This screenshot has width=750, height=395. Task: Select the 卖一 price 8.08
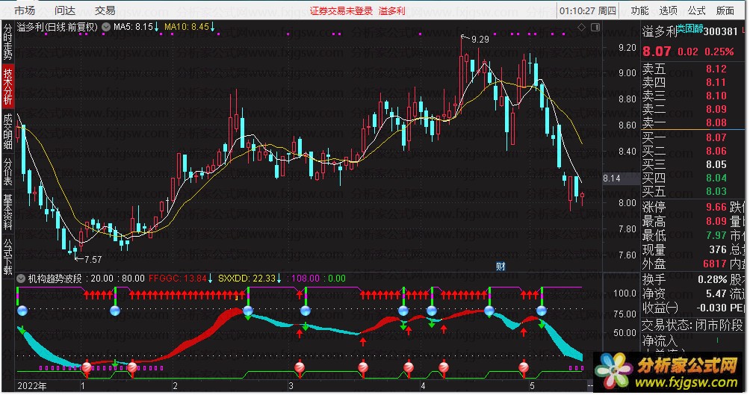point(716,122)
